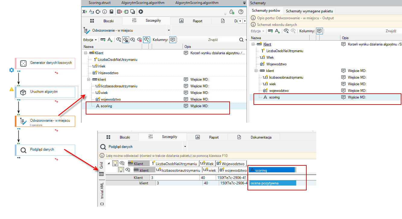Open the Podgląd danych block dropdown
This screenshot has width=402, height=219.
point(185,147)
